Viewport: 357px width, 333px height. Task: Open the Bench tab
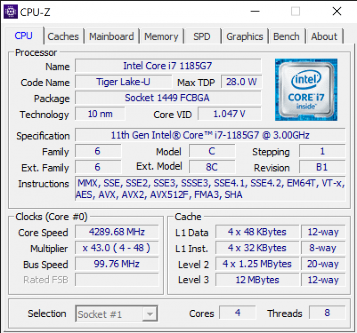pyautogui.click(x=286, y=36)
